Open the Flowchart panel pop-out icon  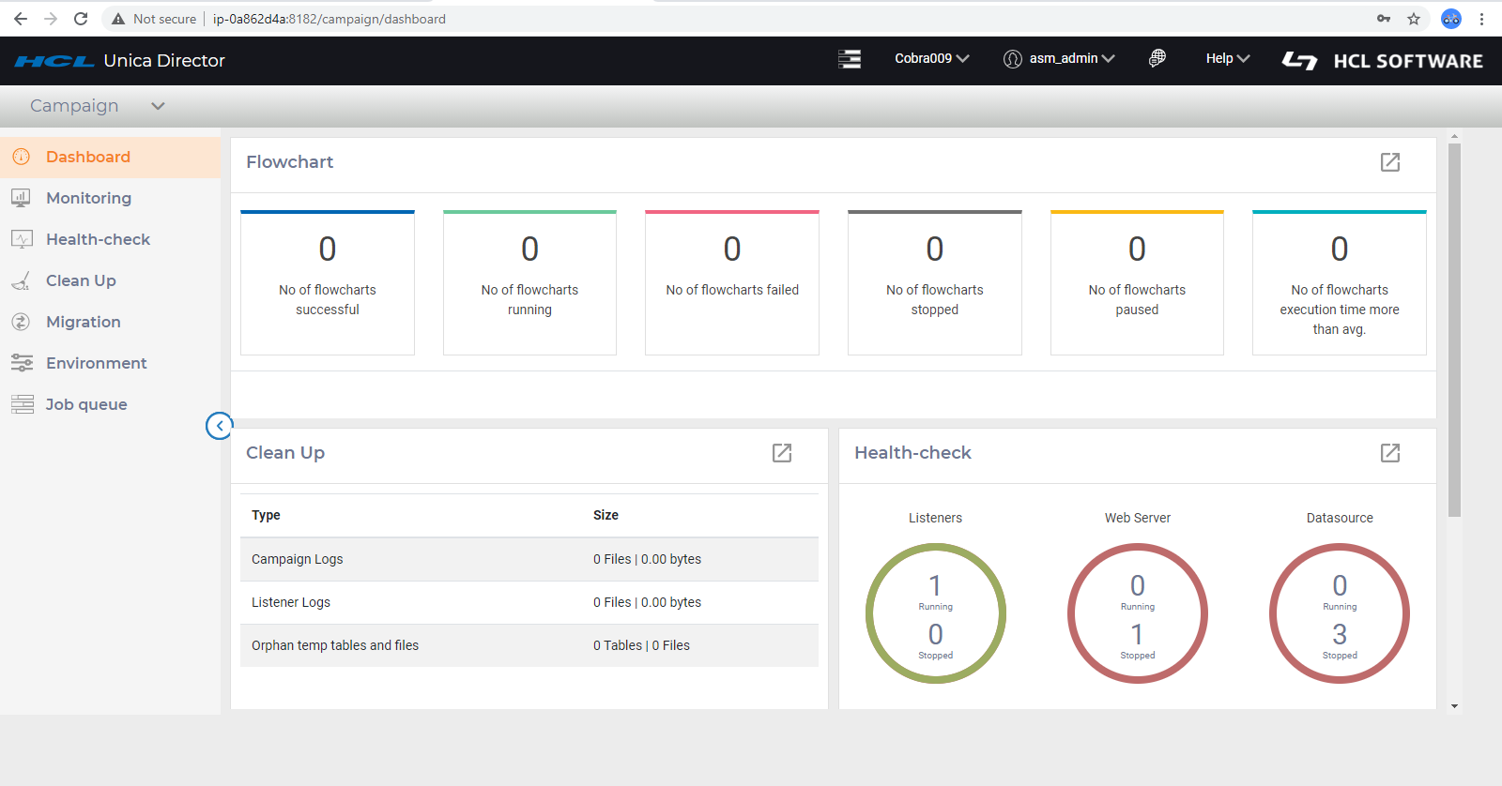[x=1389, y=162]
